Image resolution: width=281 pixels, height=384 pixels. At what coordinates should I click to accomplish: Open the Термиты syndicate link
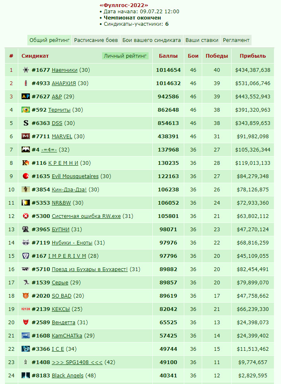pos(59,110)
